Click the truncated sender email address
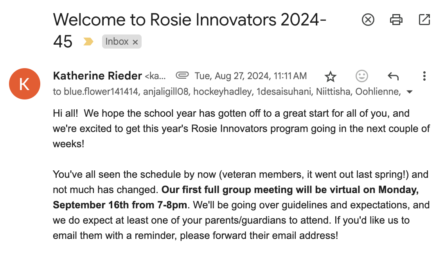The image size is (435, 253). [155, 76]
